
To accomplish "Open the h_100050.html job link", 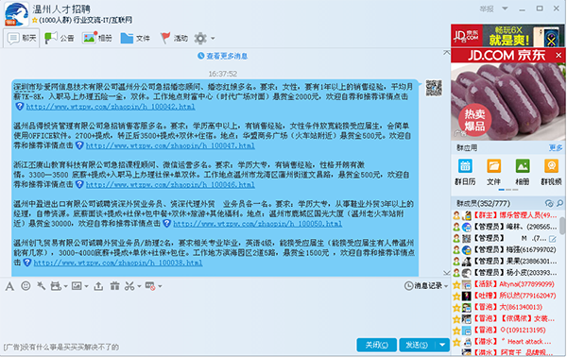I will (258, 224).
